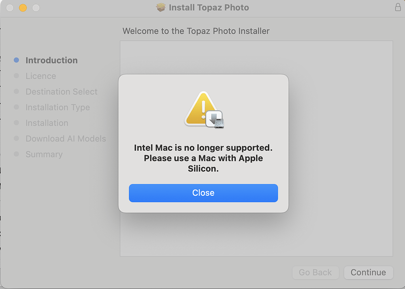The image size is (405, 289).
Task: Select Download AI Models in the sidebar
Action: pos(65,138)
